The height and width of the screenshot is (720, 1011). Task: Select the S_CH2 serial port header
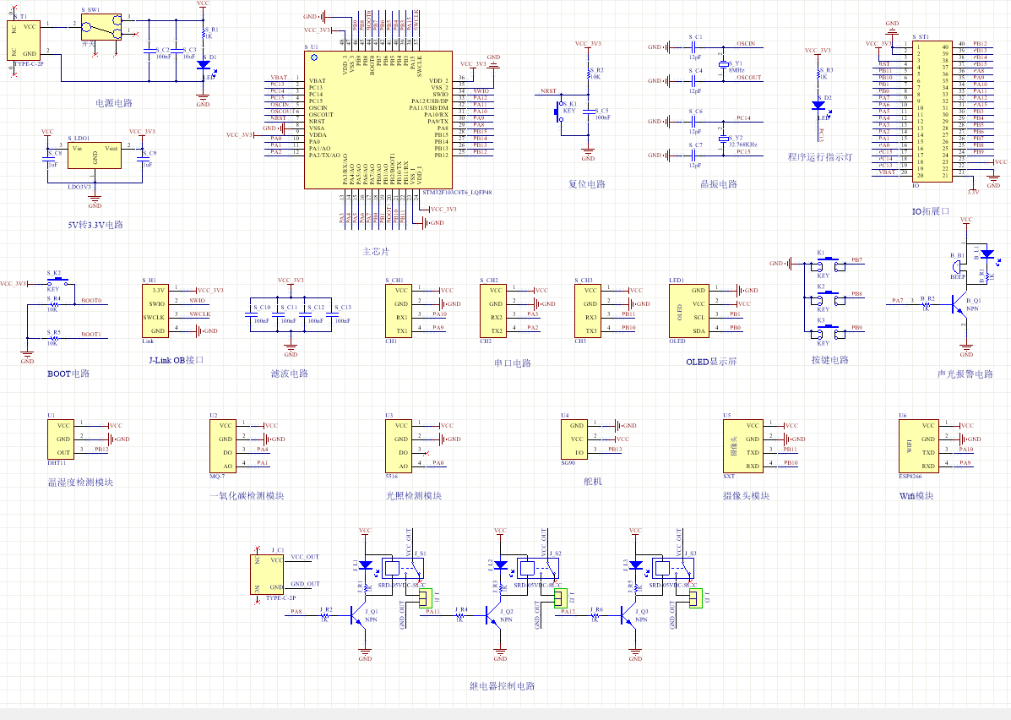[x=493, y=311]
